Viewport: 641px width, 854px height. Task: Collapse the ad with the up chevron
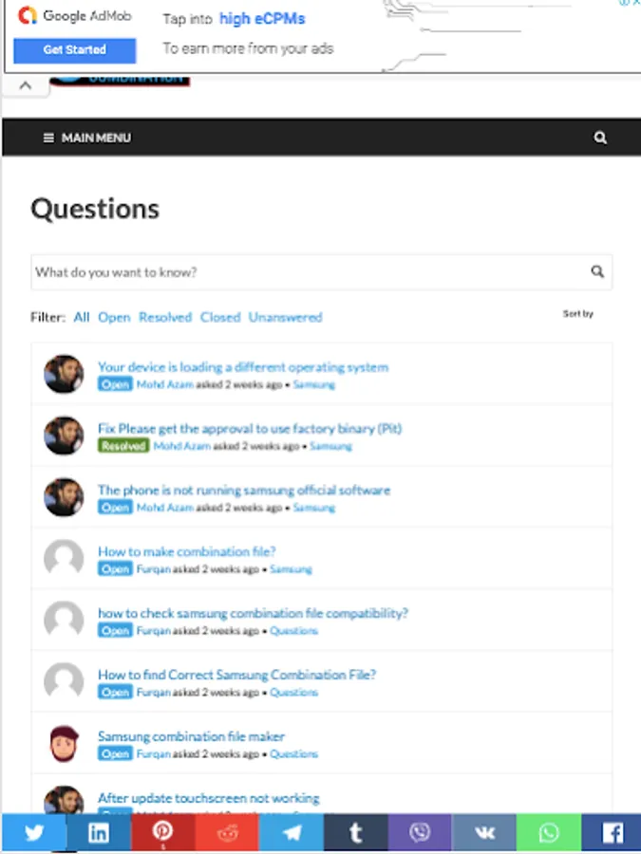(x=26, y=85)
